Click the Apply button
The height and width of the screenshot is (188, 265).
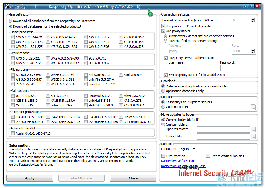point(30,178)
